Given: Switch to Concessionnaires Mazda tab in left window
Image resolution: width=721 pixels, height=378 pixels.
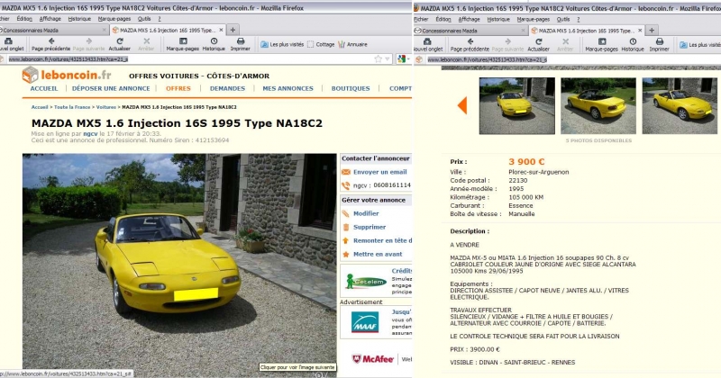Looking at the screenshot, I should (x=51, y=31).
